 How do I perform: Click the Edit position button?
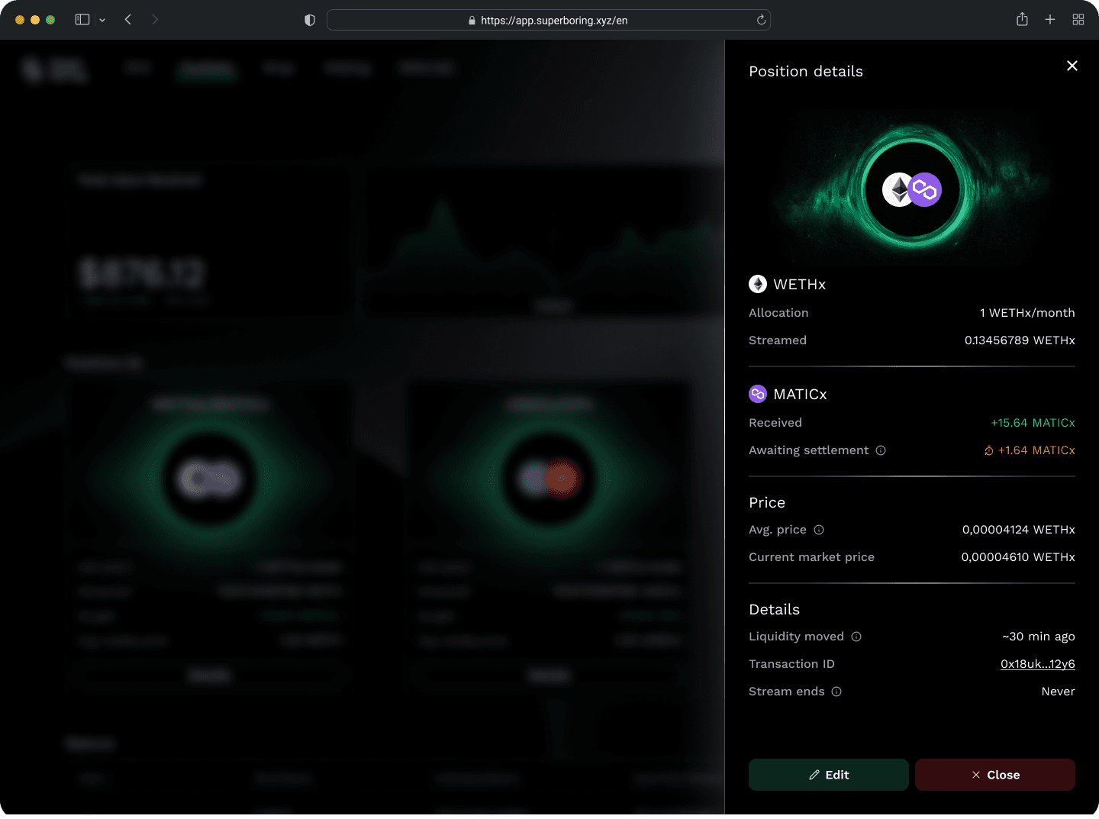tap(828, 775)
